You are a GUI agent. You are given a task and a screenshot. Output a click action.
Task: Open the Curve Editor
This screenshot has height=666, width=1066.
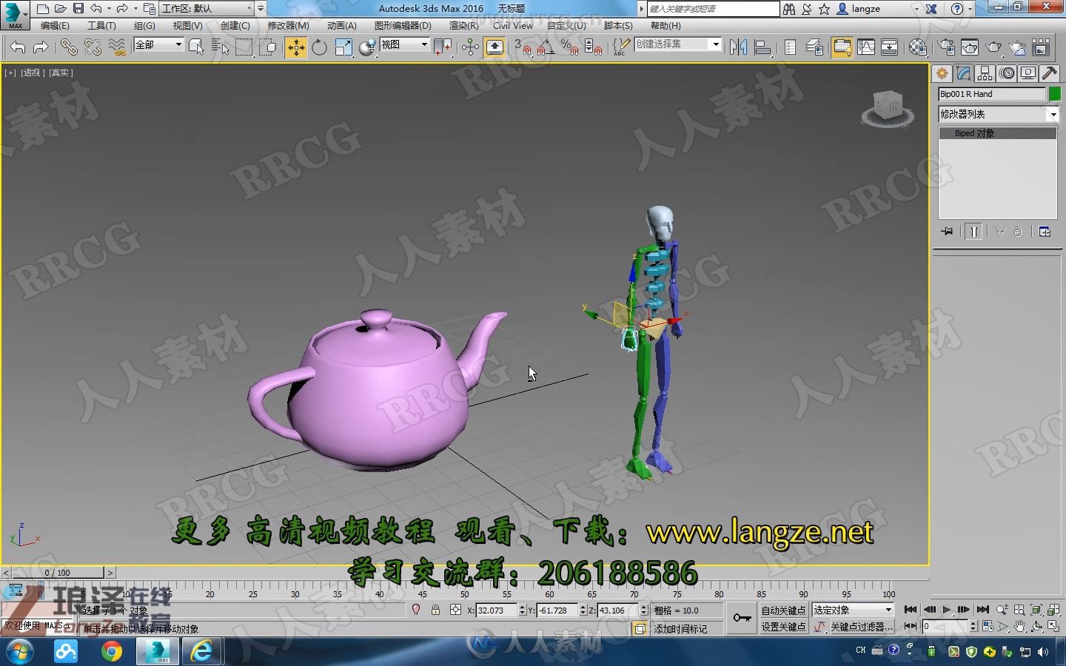coord(865,47)
